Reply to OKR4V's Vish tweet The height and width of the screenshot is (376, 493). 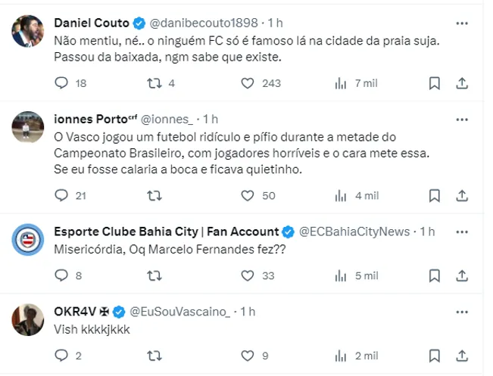(x=62, y=355)
